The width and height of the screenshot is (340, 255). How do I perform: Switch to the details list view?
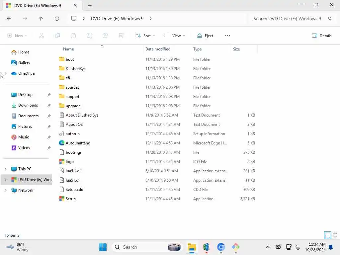(x=328, y=235)
